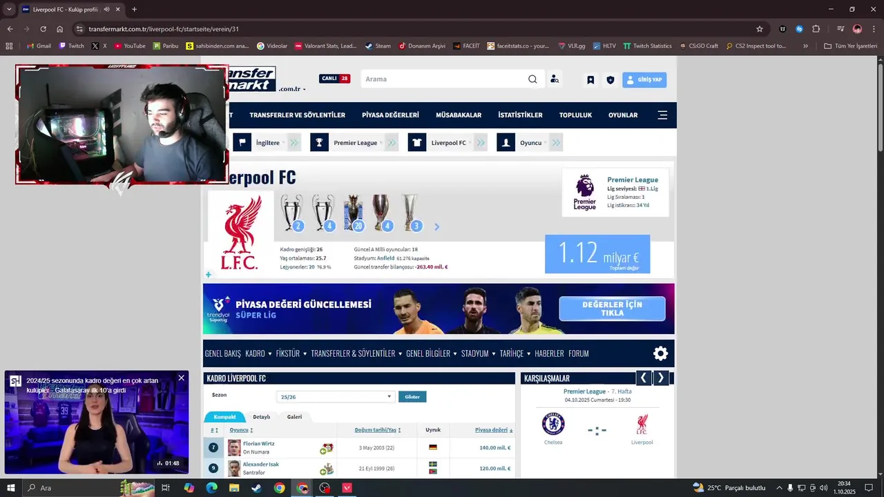Click the blue plus under Liverpool crest
The height and width of the screenshot is (497, 884).
[x=209, y=275]
